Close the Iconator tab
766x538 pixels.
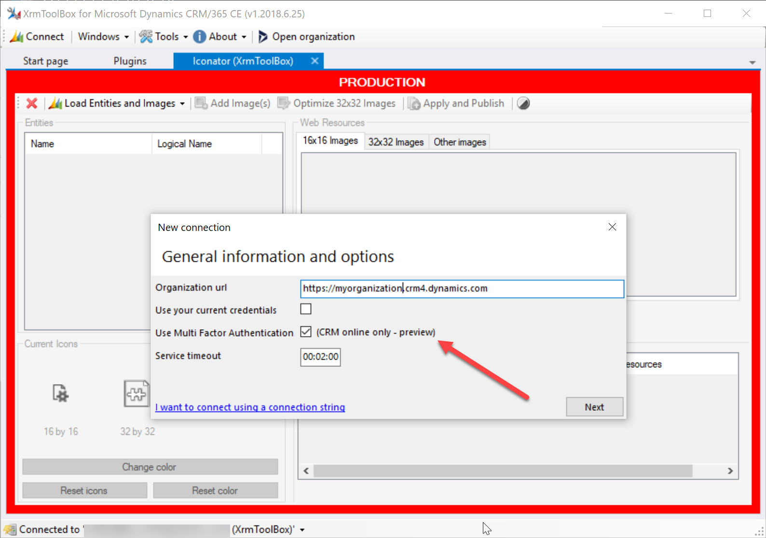coord(315,61)
